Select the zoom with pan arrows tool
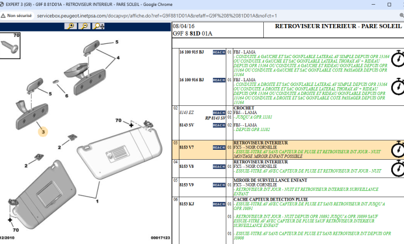Image resolution: width=404 pixels, height=244 pixels. (x=99, y=26)
